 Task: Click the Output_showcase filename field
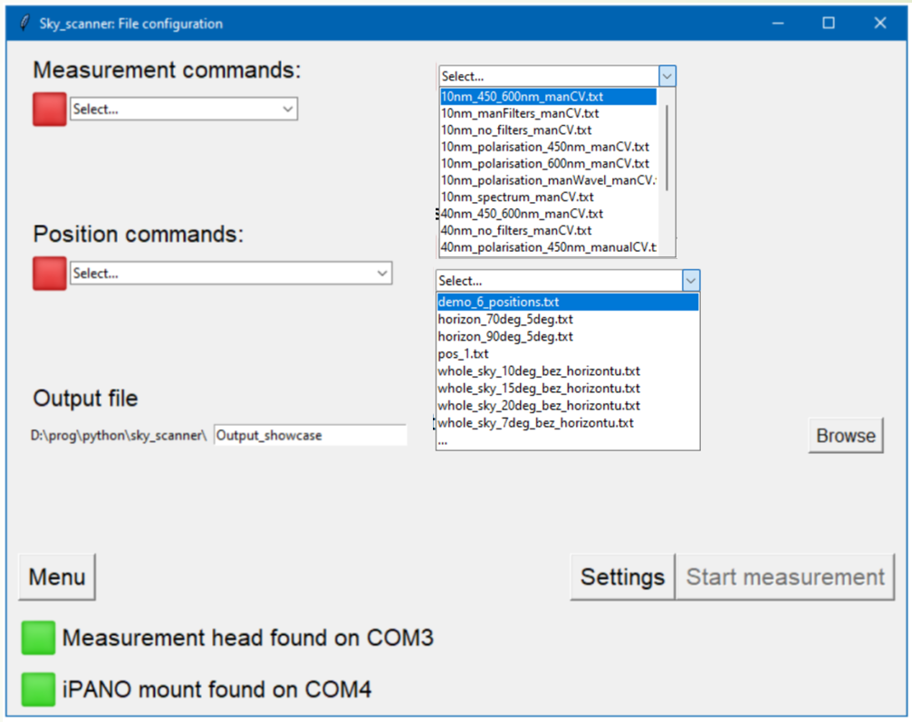pos(310,436)
